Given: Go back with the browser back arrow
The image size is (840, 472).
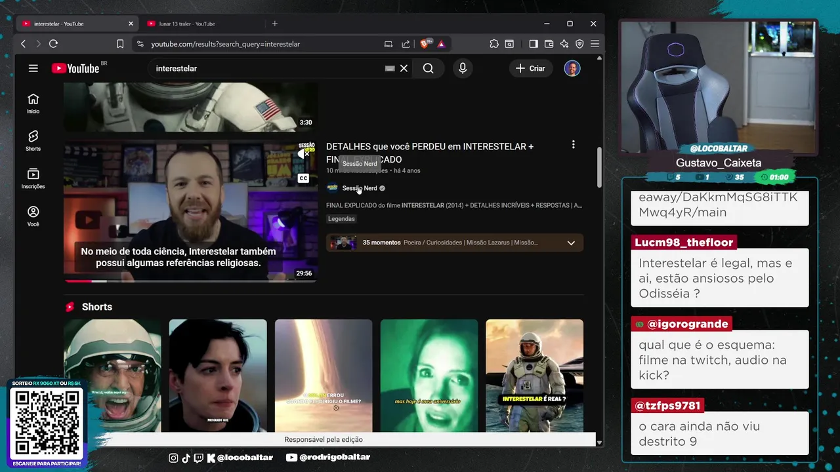Looking at the screenshot, I should click(x=24, y=44).
